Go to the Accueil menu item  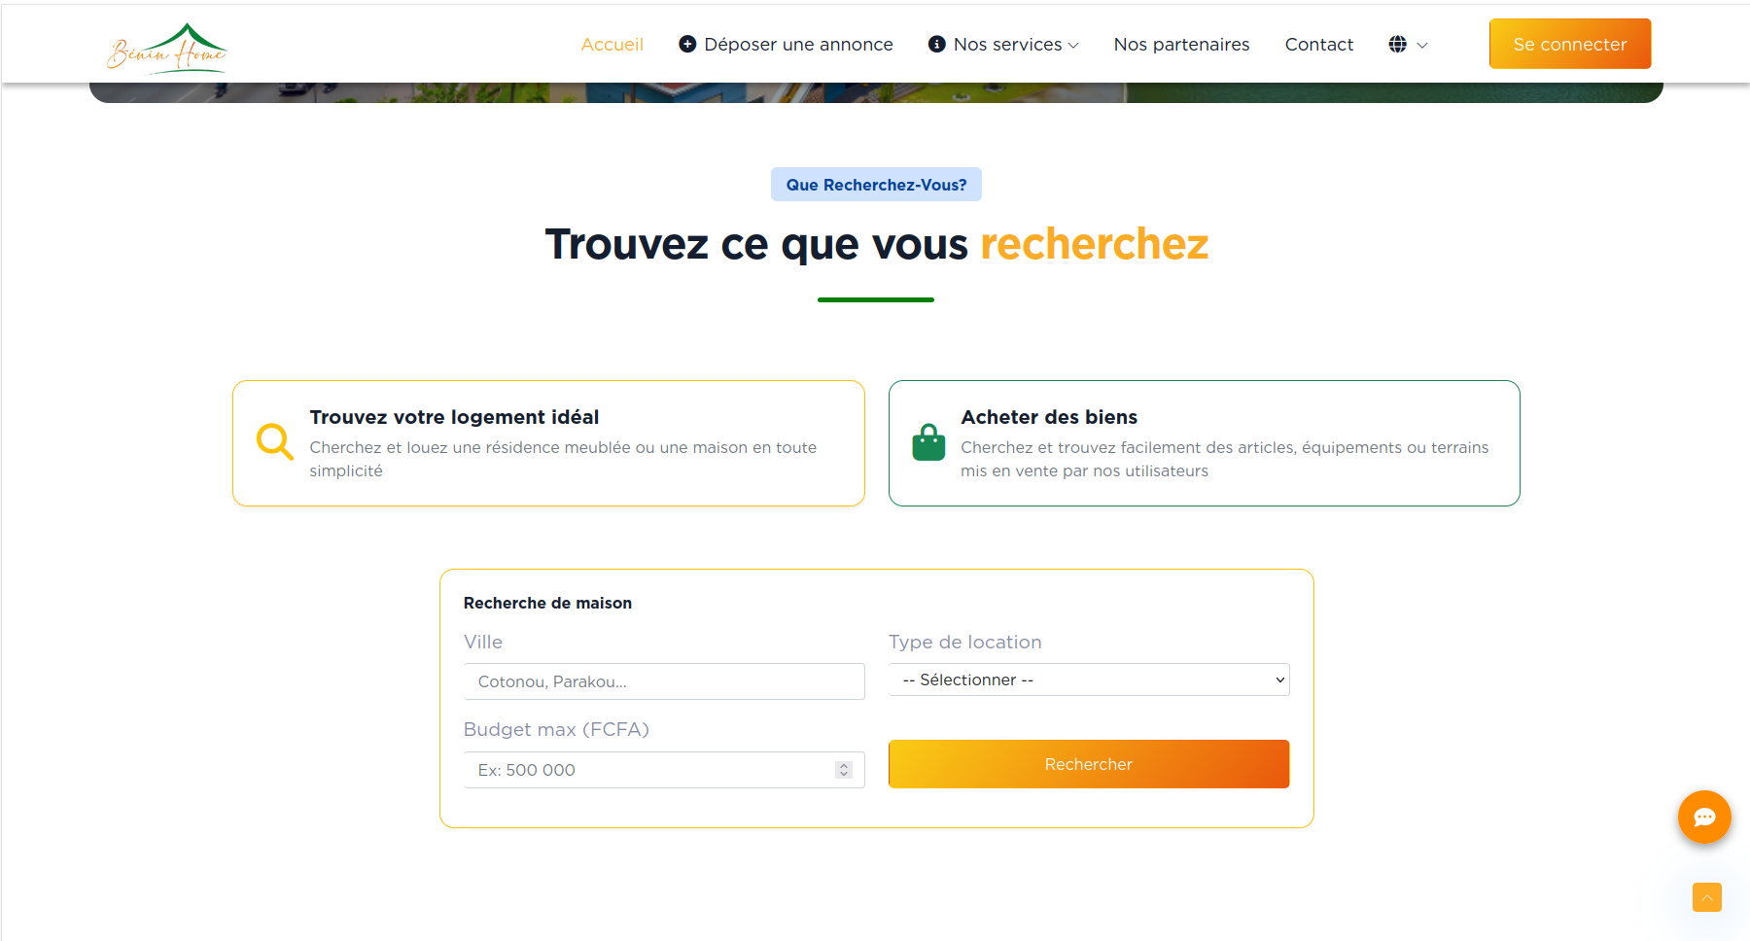pyautogui.click(x=612, y=44)
